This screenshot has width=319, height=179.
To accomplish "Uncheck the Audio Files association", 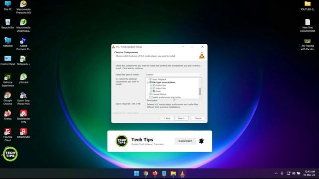I will pyautogui.click(x=154, y=85).
